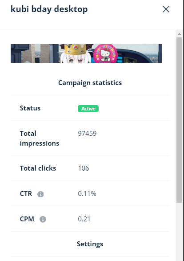Select the total impressions value 97459
Screen dimensions: 184x261
[87, 134]
